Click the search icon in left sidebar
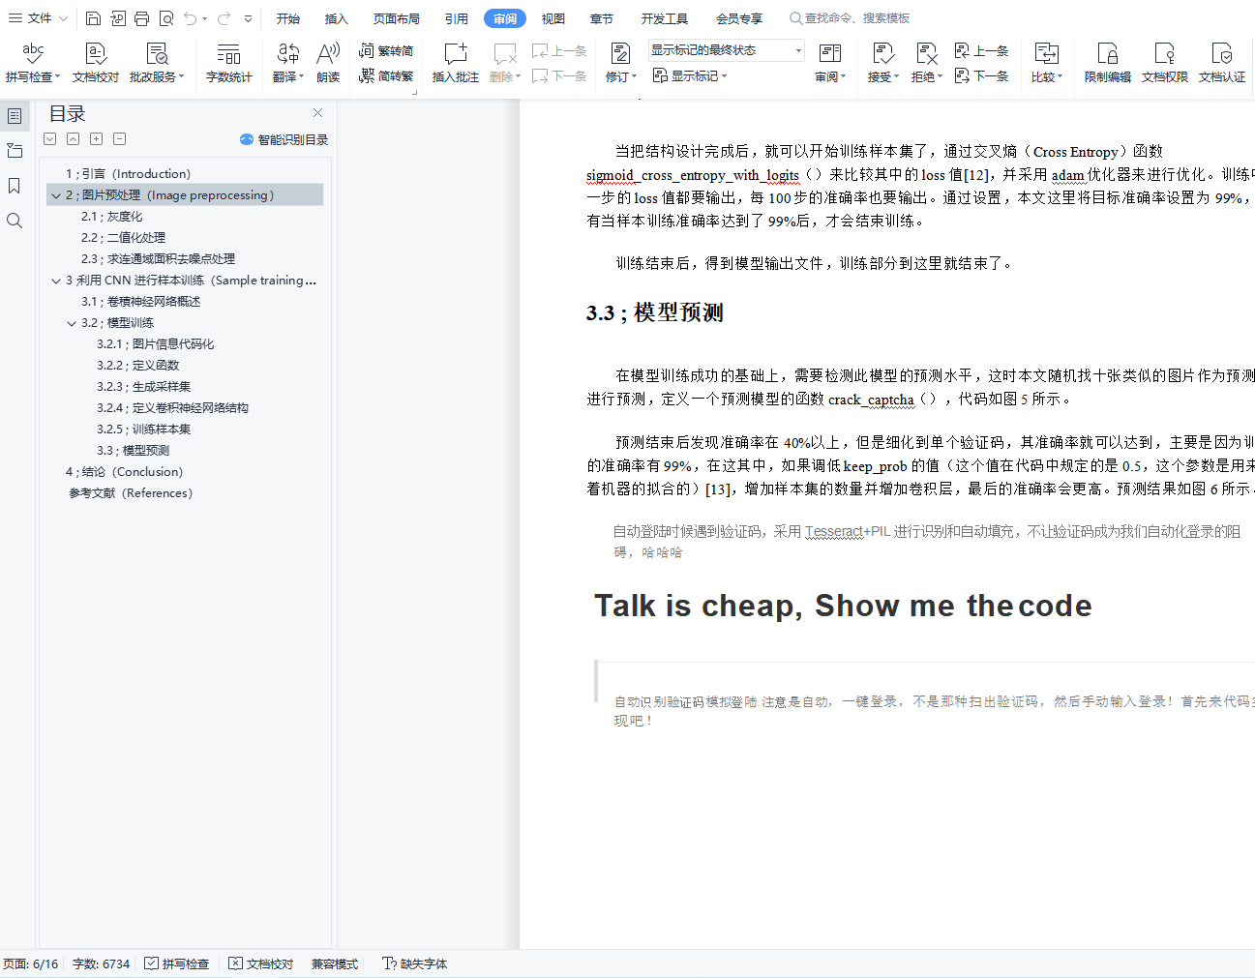This screenshot has width=1255, height=978. pyautogui.click(x=15, y=221)
